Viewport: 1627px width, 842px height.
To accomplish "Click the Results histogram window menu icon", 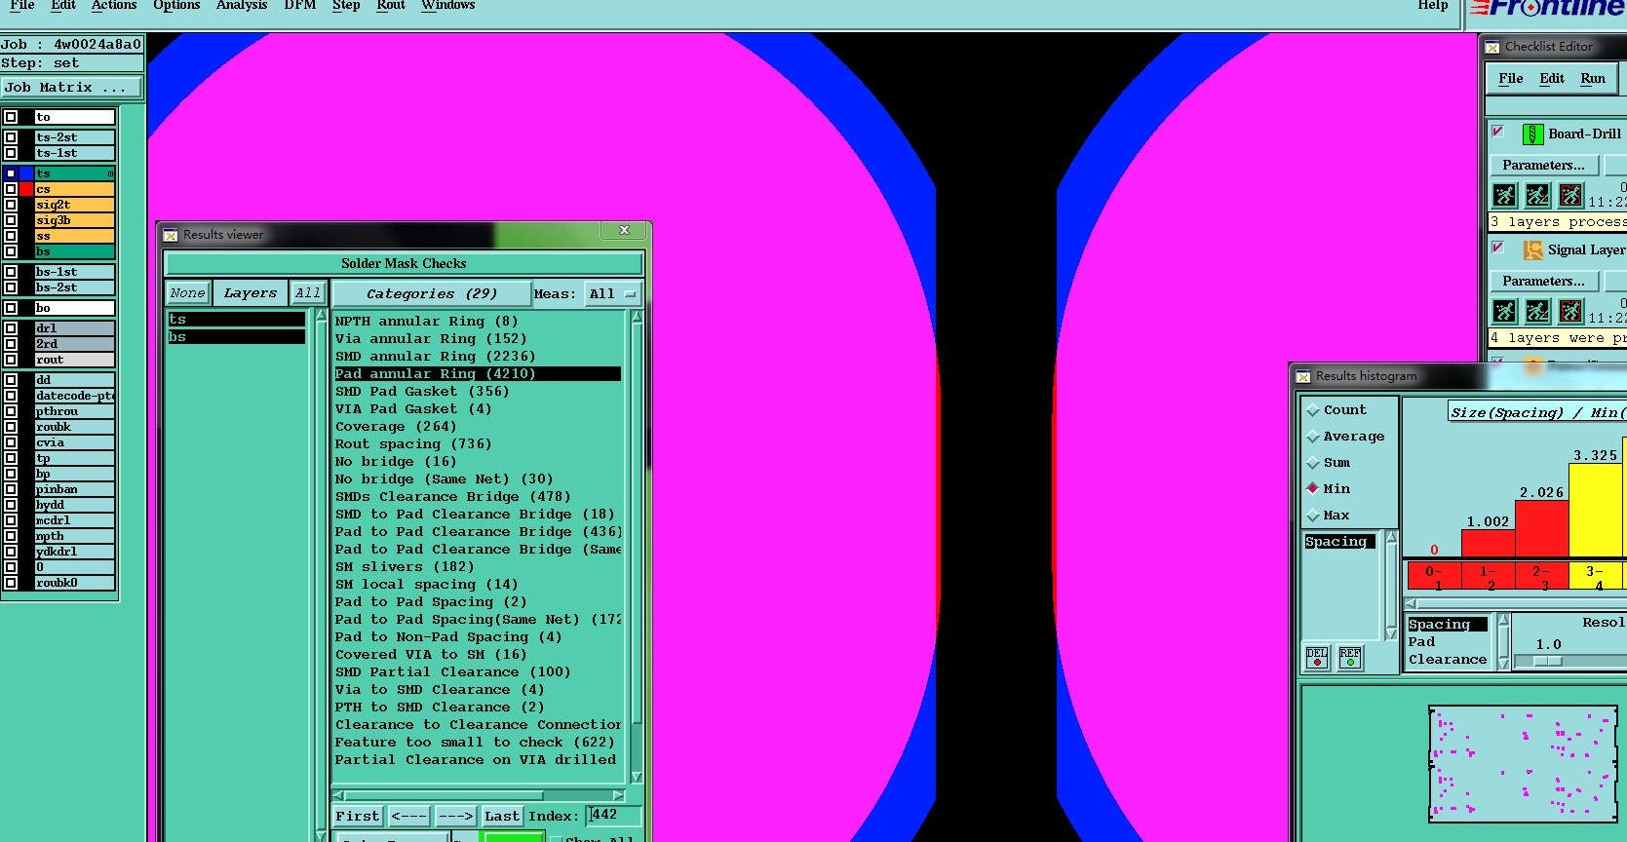I will tap(1303, 376).
